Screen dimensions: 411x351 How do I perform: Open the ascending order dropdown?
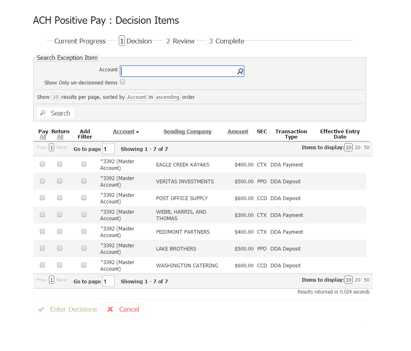167,97
